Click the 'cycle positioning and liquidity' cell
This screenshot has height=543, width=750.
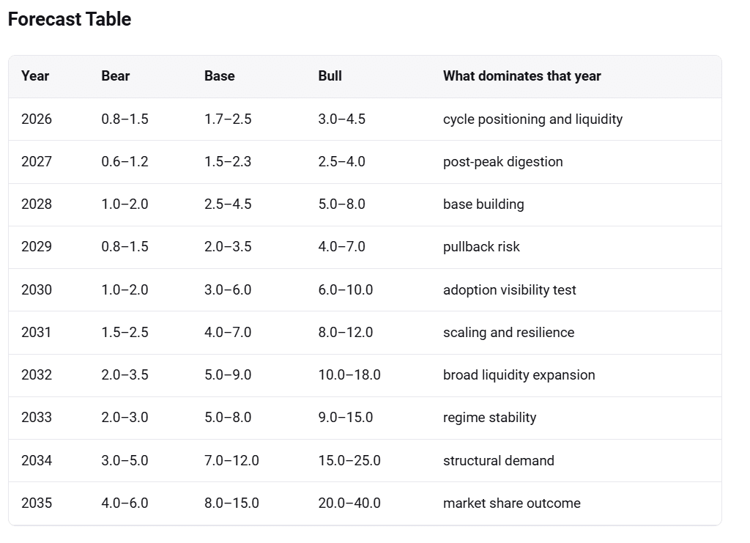(x=533, y=119)
